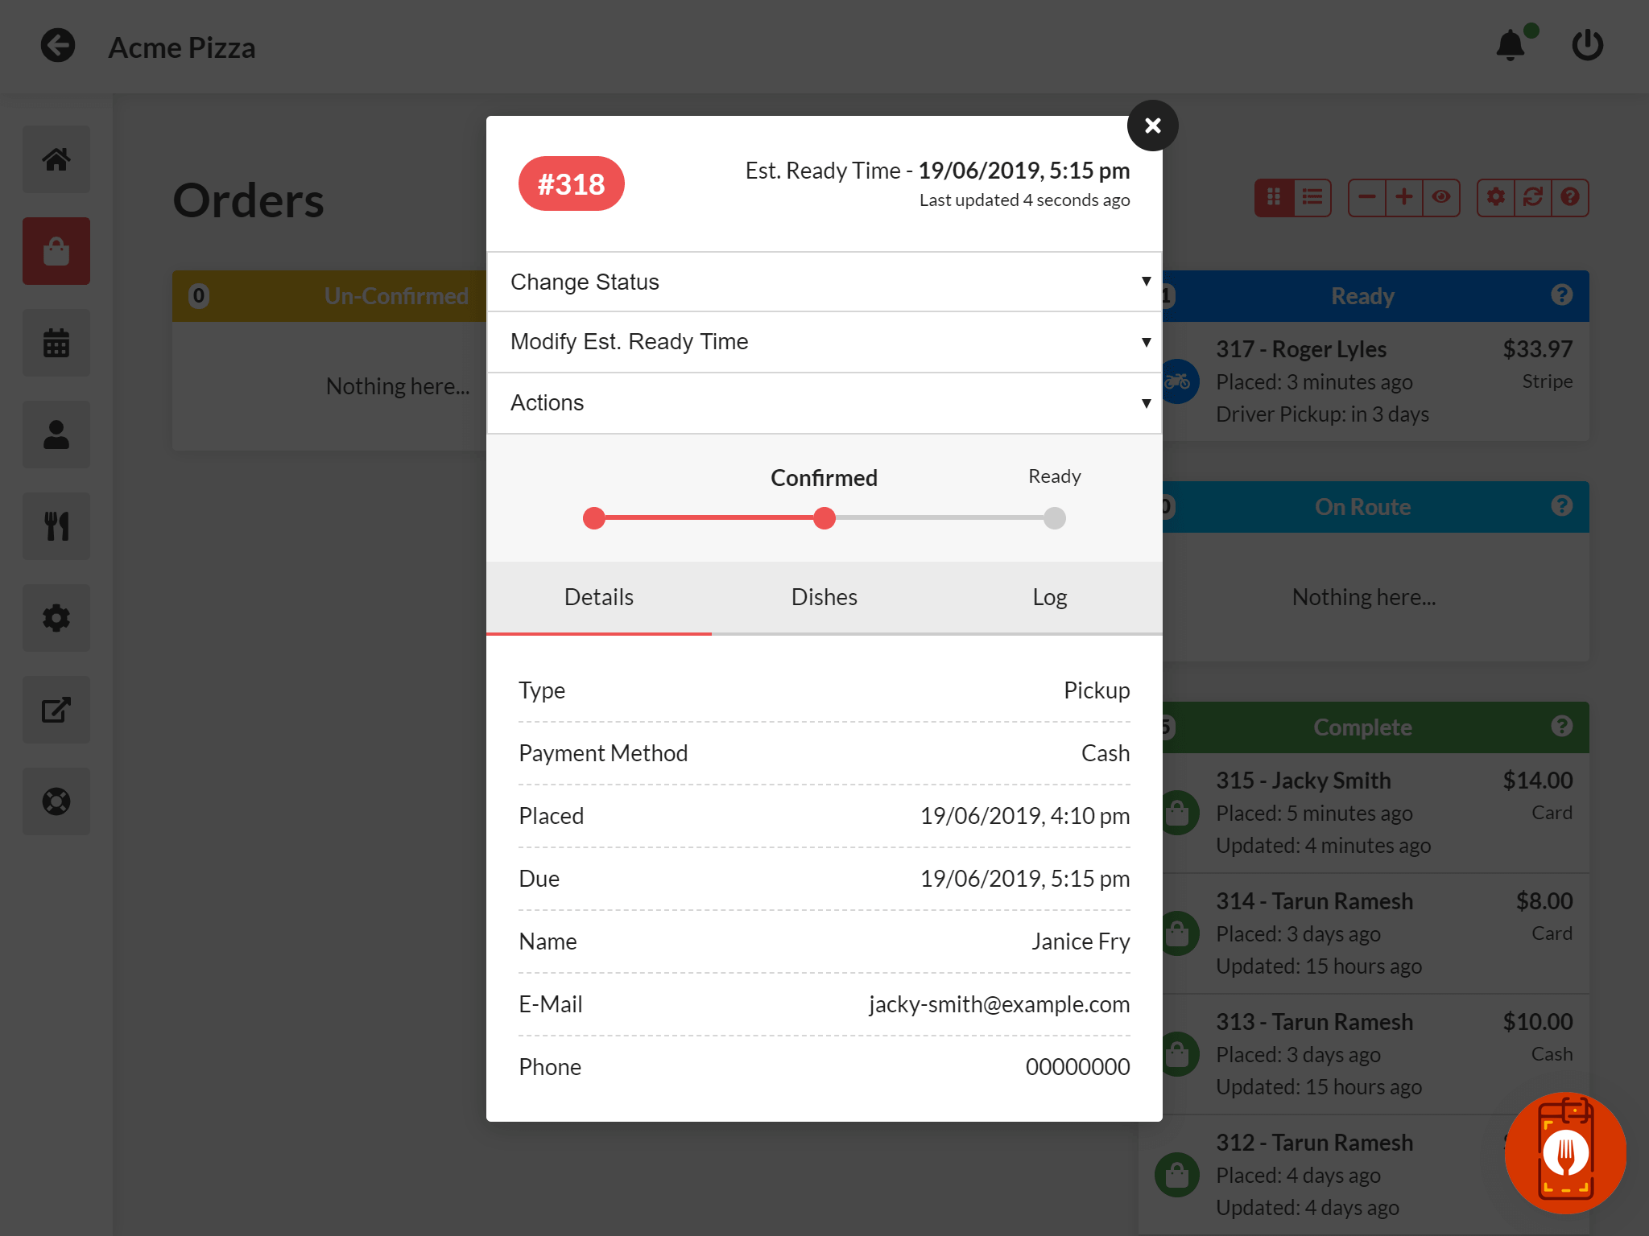Viewport: 1649px width, 1236px height.
Task: Click the power logout icon
Action: [x=1587, y=46]
